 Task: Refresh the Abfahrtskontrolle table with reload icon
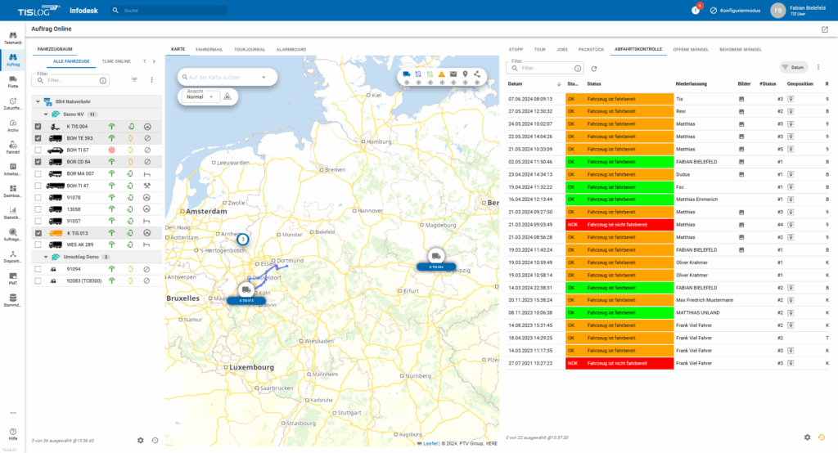click(594, 69)
